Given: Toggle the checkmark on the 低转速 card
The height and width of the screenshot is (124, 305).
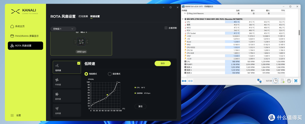Looking at the screenshot, I should 79,63.
